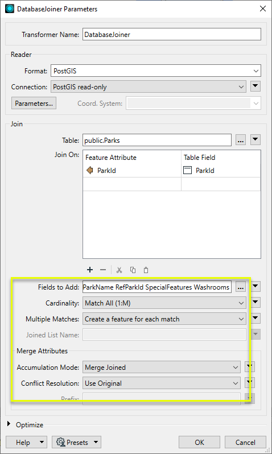Click the Presets gear icon
This screenshot has height=454, width=272.
point(60,443)
